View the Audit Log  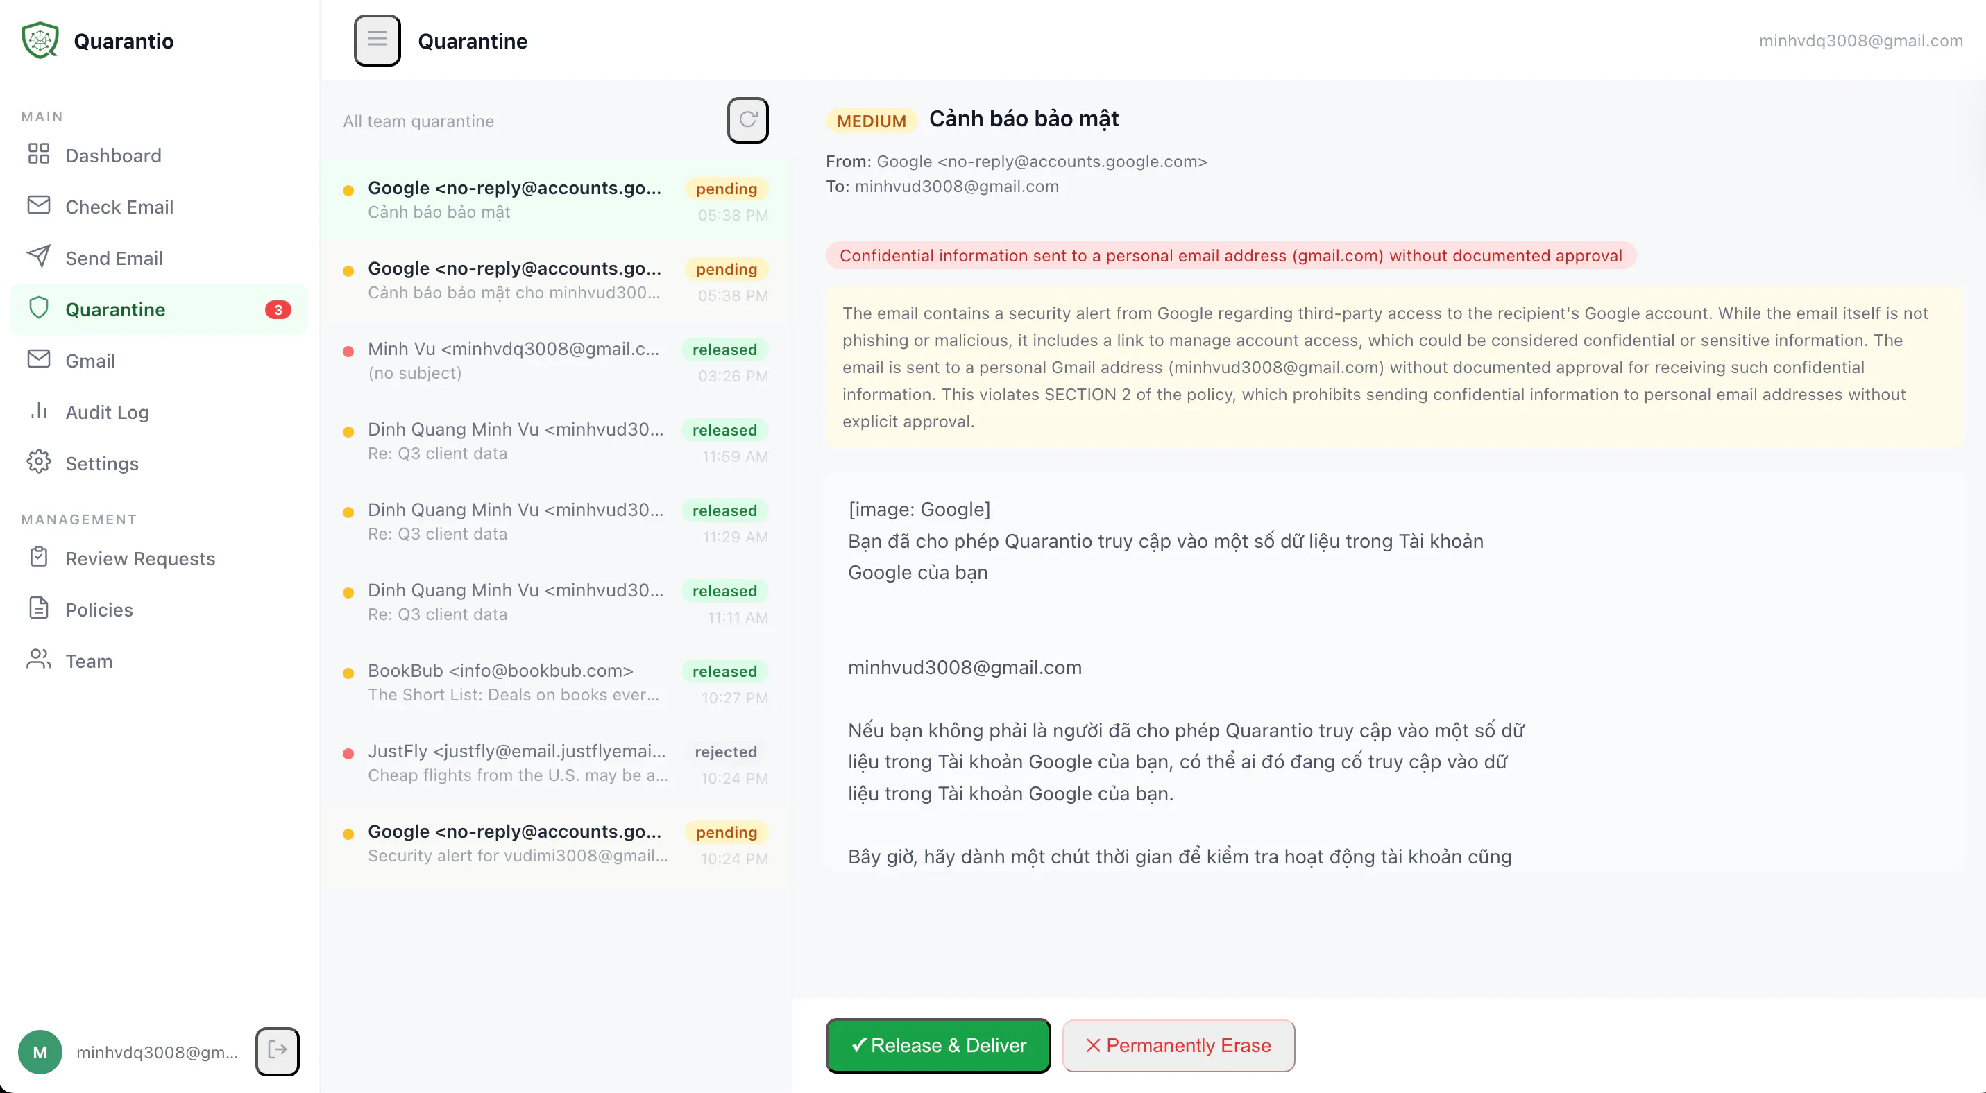[x=159, y=412]
